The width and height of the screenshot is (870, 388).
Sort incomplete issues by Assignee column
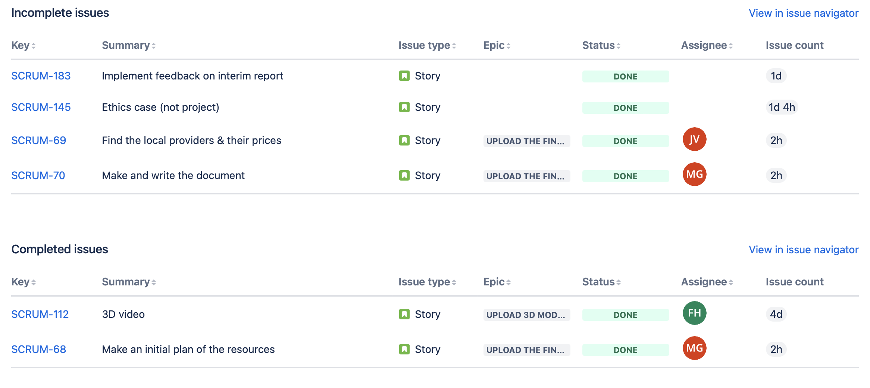pos(707,46)
